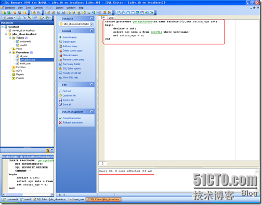Screen dimensions: 262x205
Task: Click the green back arrow toolbar icon
Action: [x=147, y=12]
